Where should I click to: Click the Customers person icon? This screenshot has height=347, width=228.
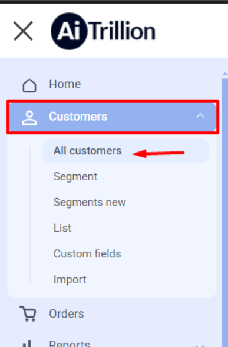[29, 118]
